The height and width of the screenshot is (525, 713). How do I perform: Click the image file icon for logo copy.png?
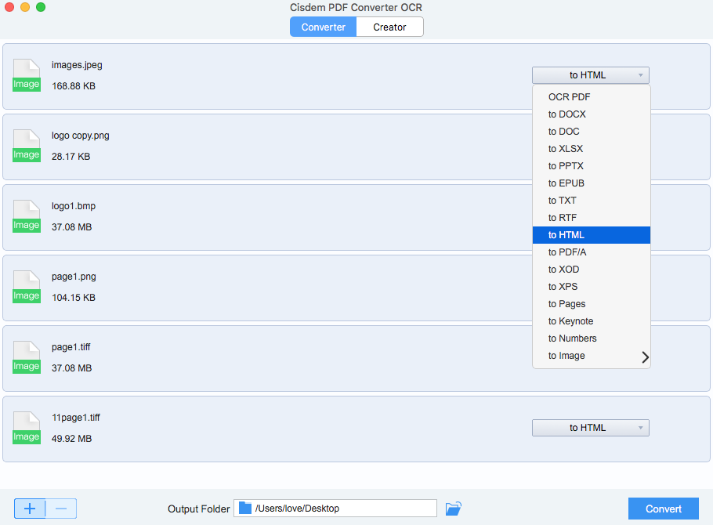(x=27, y=146)
